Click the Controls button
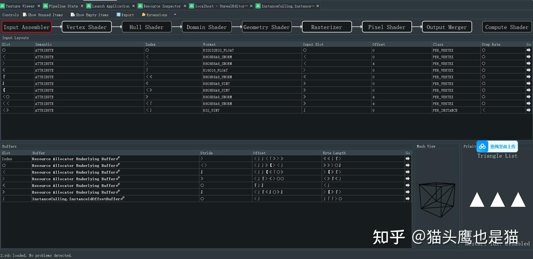533x259 pixels. [x=10, y=14]
